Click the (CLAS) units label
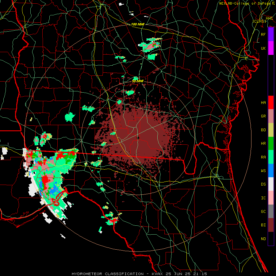This screenshot has height=276, width=276. tap(259, 21)
